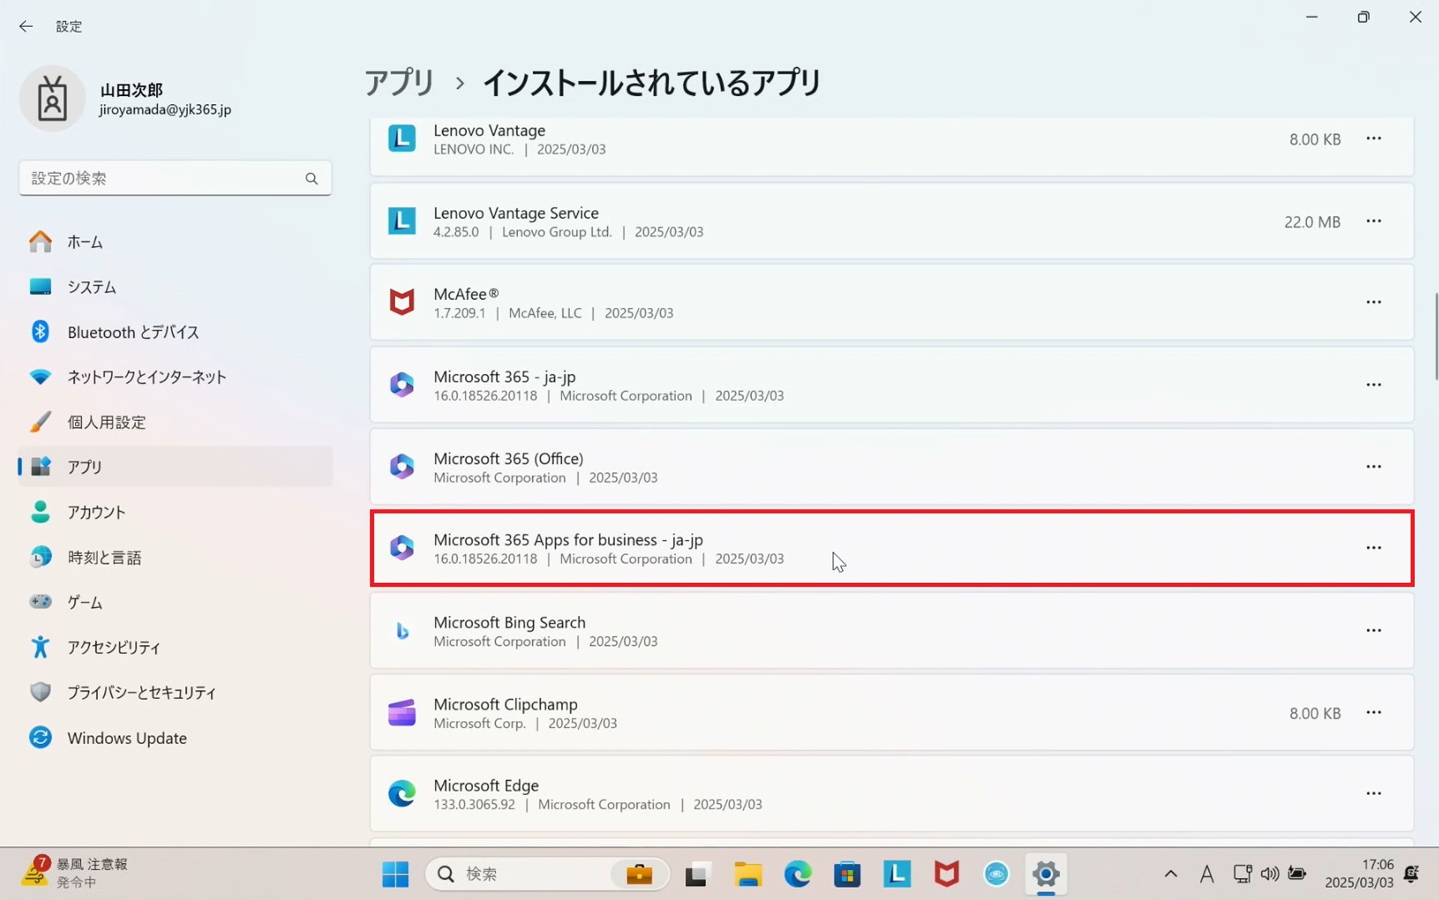Open Task View from the taskbar
This screenshot has height=900, width=1439.
696,874
